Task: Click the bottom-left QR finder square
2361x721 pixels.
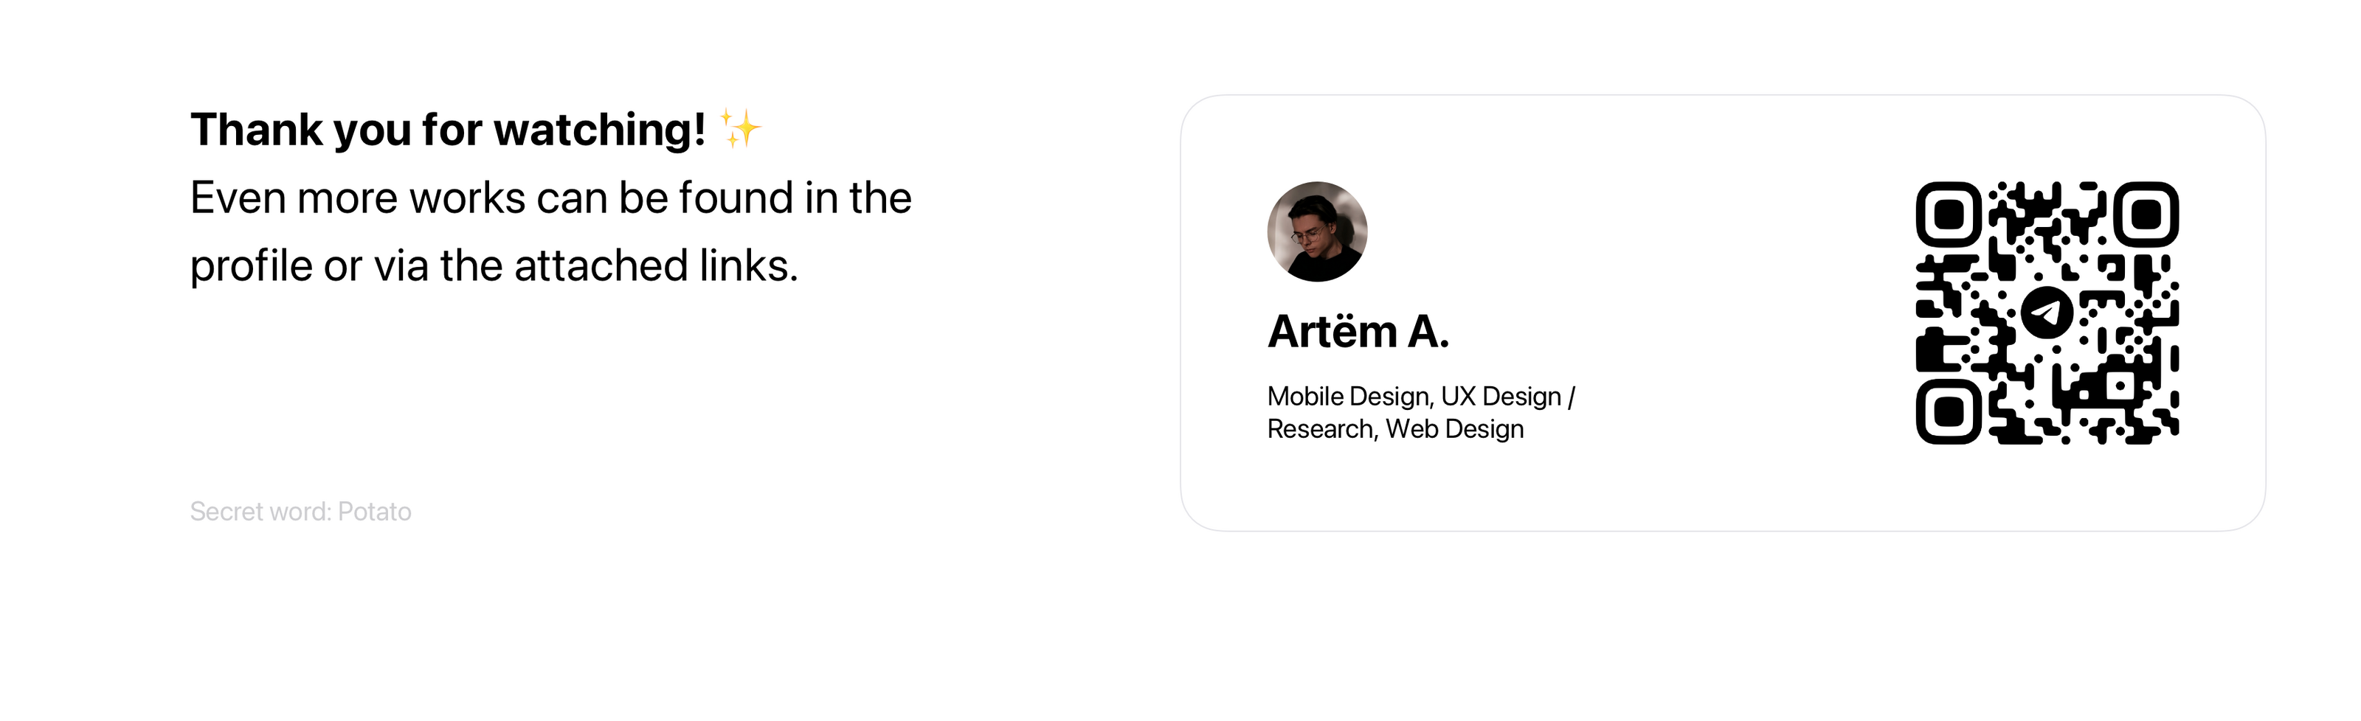Action: (1949, 411)
